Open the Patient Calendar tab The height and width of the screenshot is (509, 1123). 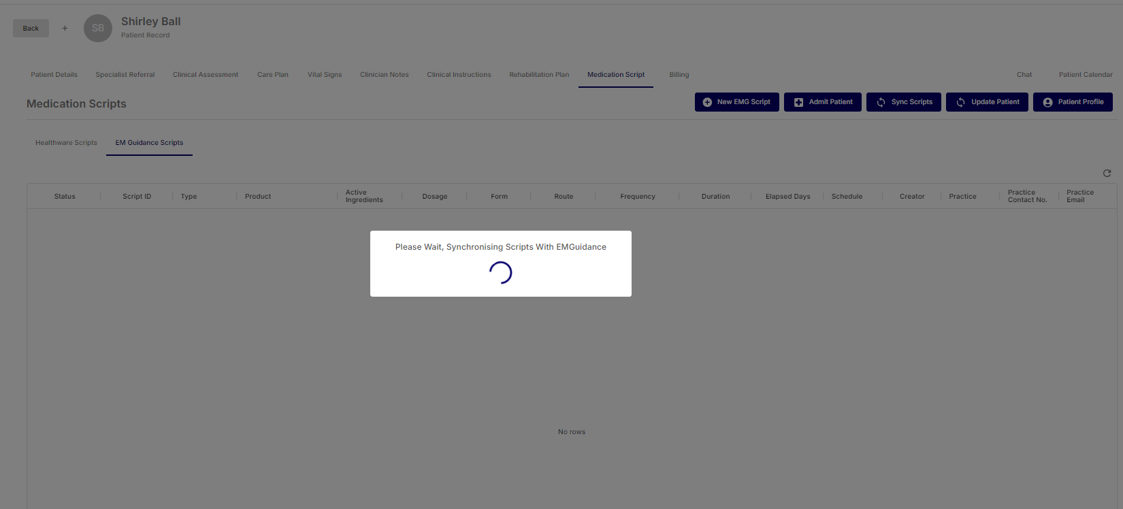tap(1086, 75)
